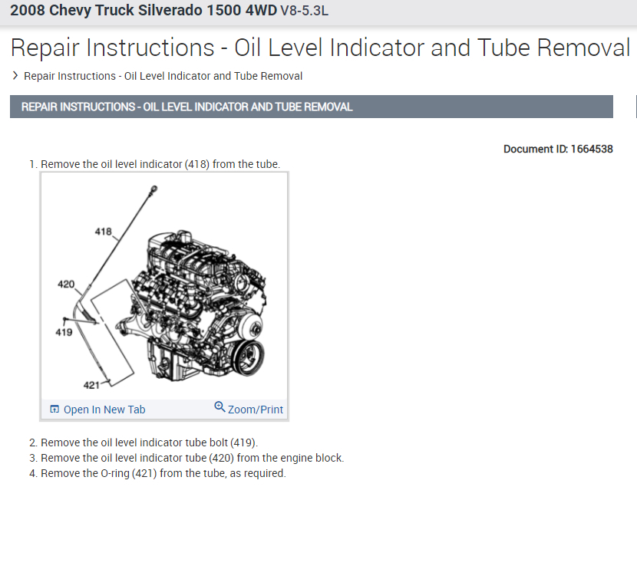Select the Document ID: 1664538 text

pos(558,149)
